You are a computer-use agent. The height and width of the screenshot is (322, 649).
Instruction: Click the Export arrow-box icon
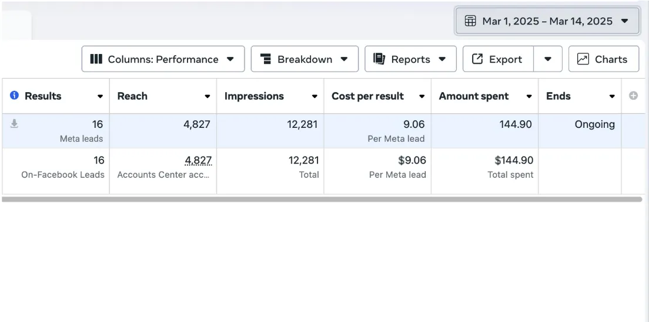point(477,59)
